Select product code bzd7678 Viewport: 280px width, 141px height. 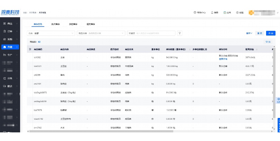pyautogui.click(x=38, y=110)
